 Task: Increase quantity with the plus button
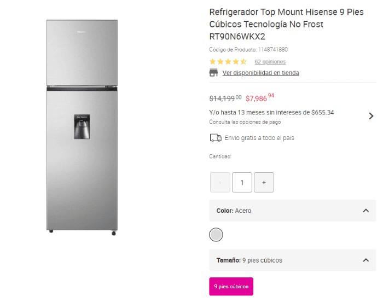coord(264,183)
